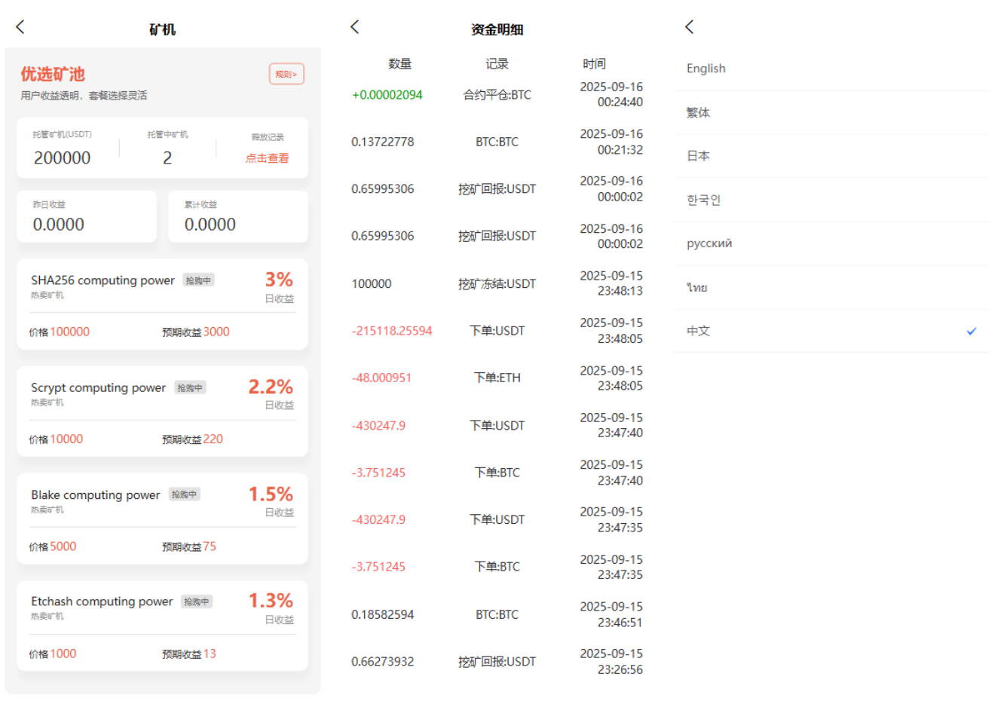Open the 合约平仓:BTC transaction record
The image size is (1004, 701).
497,95
